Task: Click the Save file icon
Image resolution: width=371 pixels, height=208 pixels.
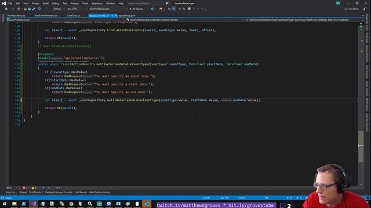Action: pyautogui.click(x=30, y=9)
